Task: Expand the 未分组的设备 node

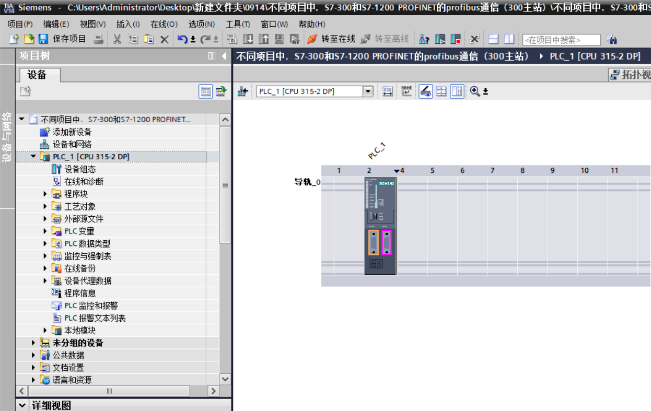Action: coord(33,343)
